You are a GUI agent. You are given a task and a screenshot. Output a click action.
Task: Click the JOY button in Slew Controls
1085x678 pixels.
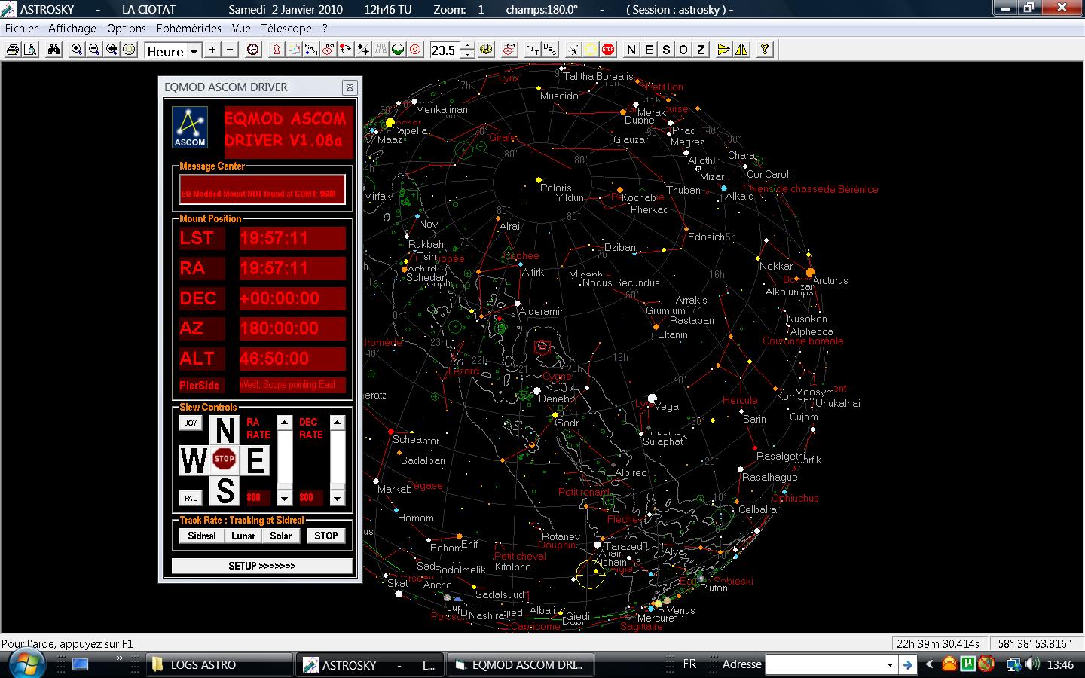click(191, 423)
